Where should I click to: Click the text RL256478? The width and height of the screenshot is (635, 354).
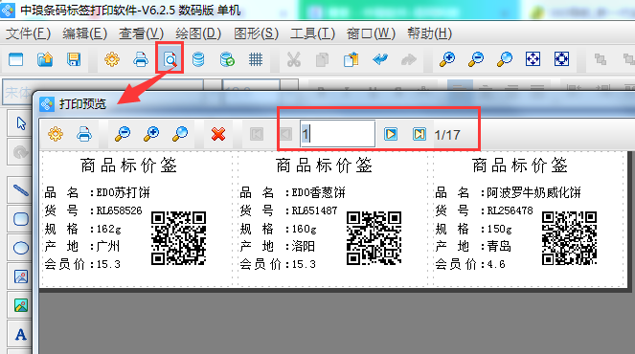point(510,210)
